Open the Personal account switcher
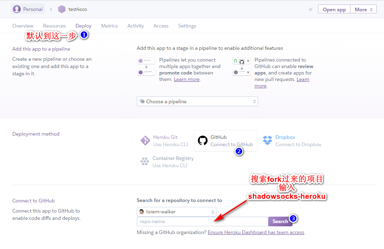Viewport: 384px width, 249px height. pos(28,9)
